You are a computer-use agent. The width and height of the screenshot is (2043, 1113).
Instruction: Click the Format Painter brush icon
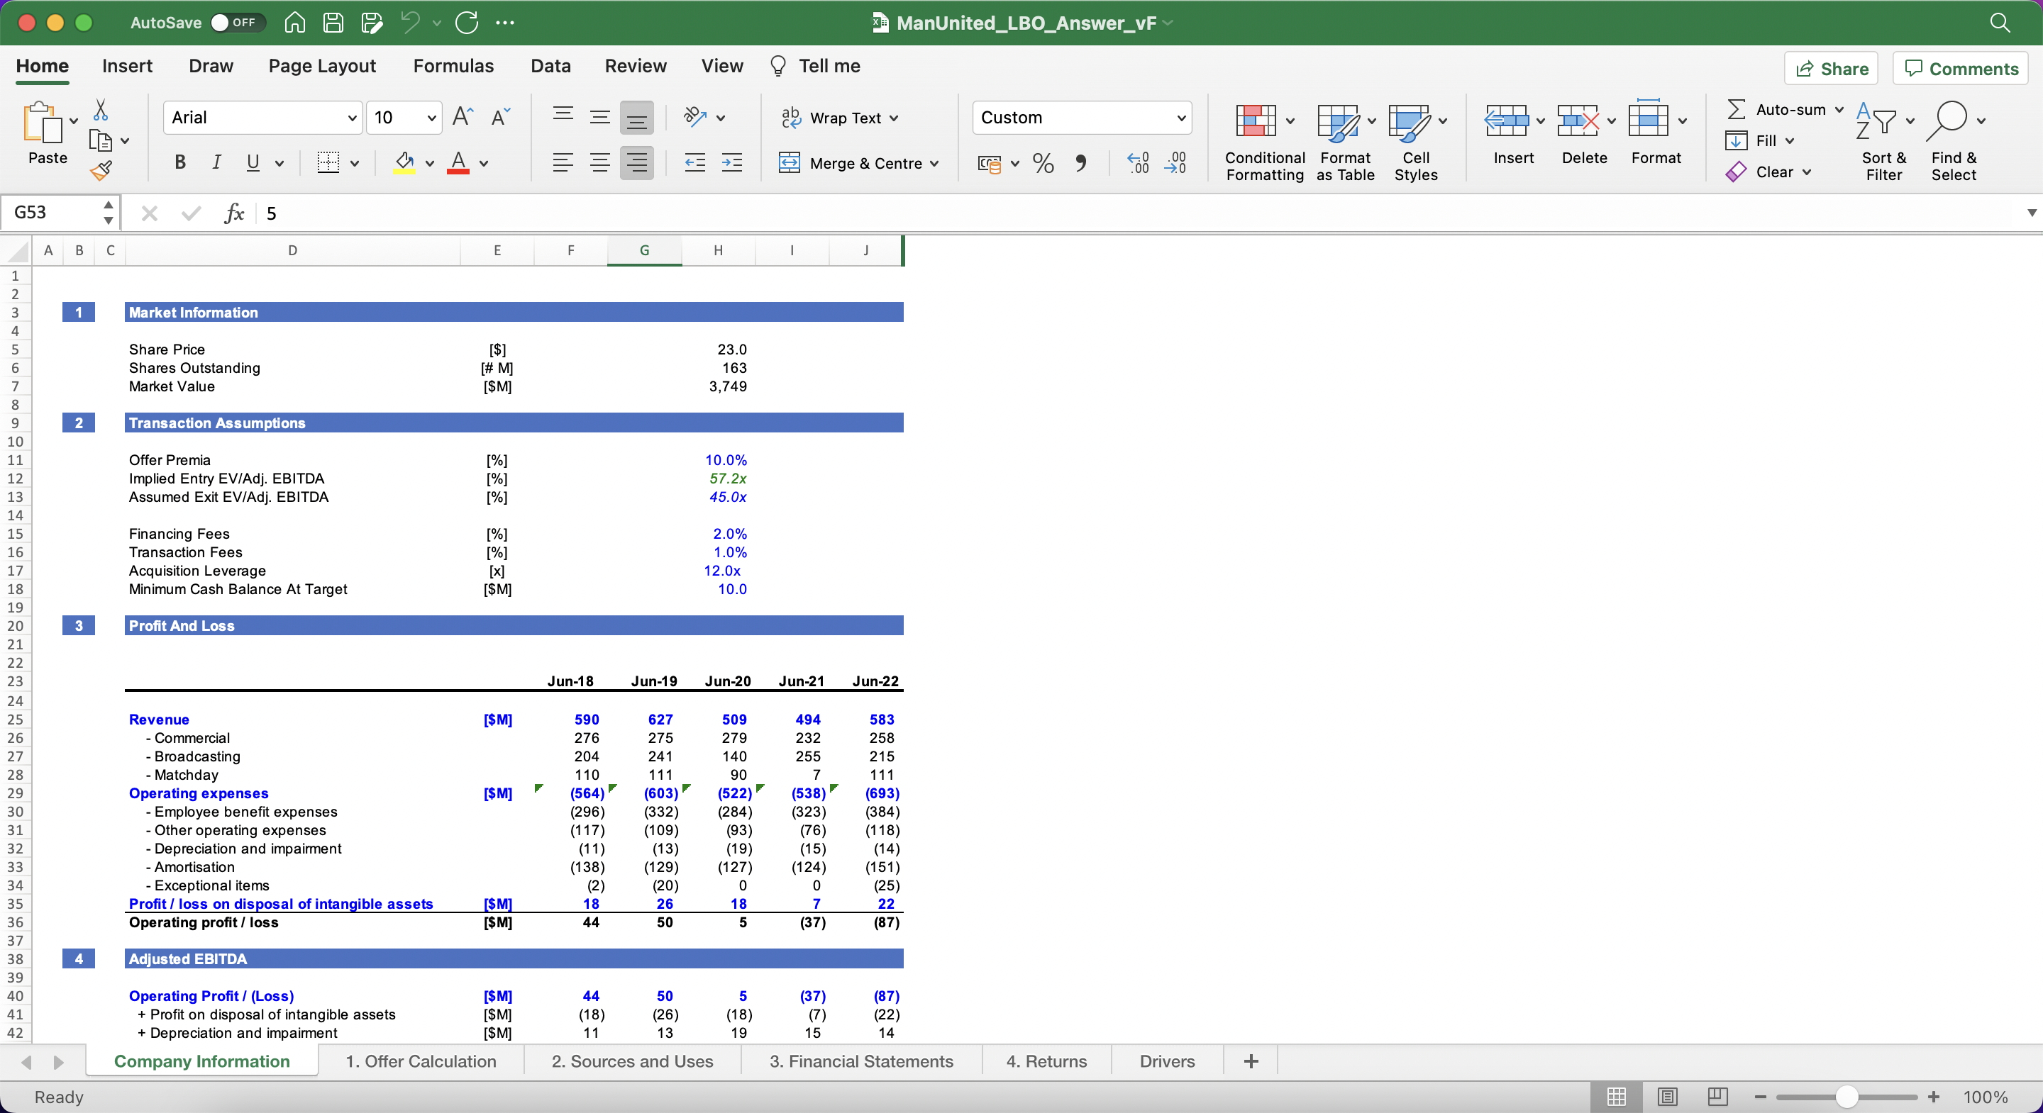pyautogui.click(x=101, y=170)
